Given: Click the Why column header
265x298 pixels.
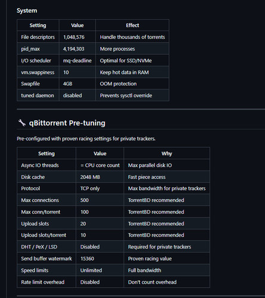Looking at the screenshot, I should point(167,153).
